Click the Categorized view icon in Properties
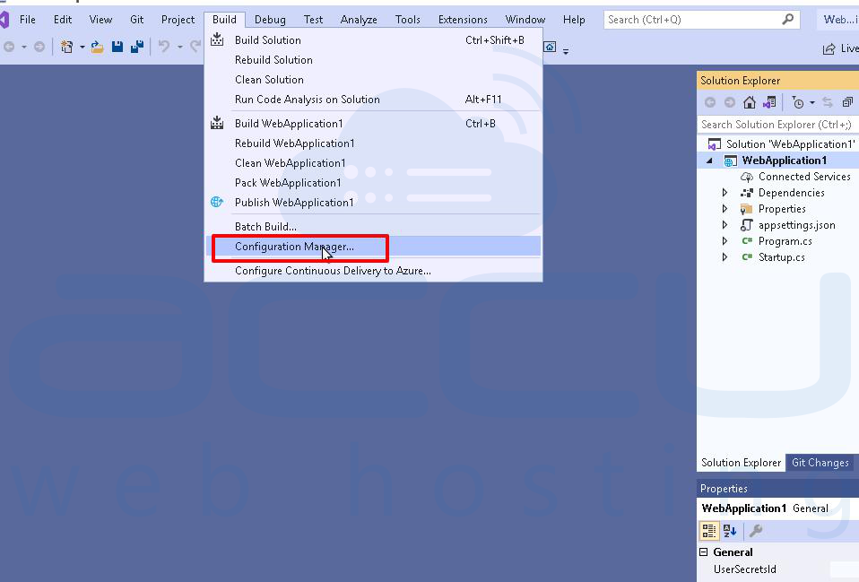Screen dimensions: 859x582 709,531
